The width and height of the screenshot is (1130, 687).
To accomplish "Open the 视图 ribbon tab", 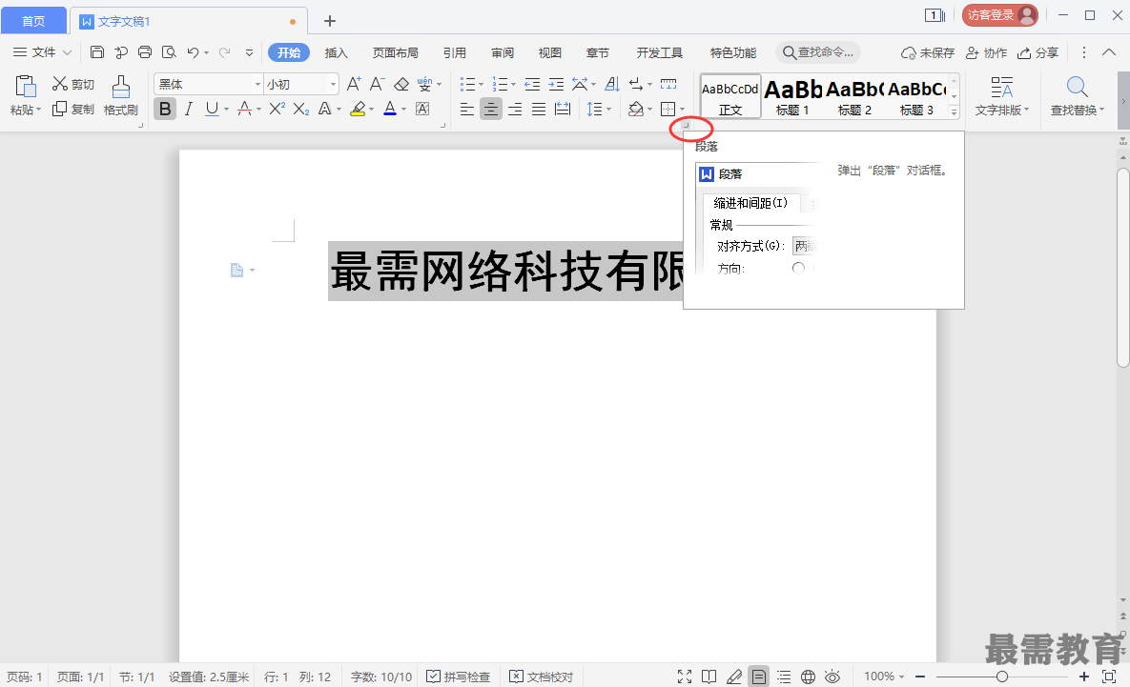I will pos(550,52).
